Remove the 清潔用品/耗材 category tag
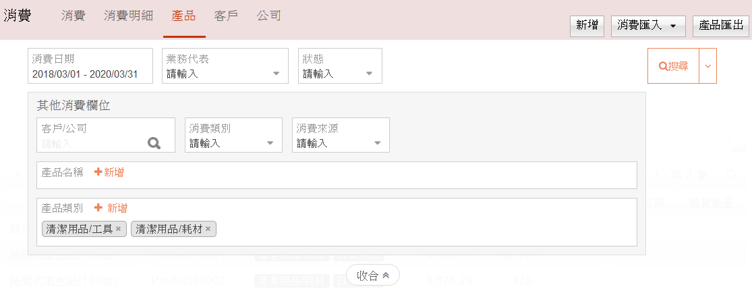Screen dimensions: 752x289 [x=208, y=230]
